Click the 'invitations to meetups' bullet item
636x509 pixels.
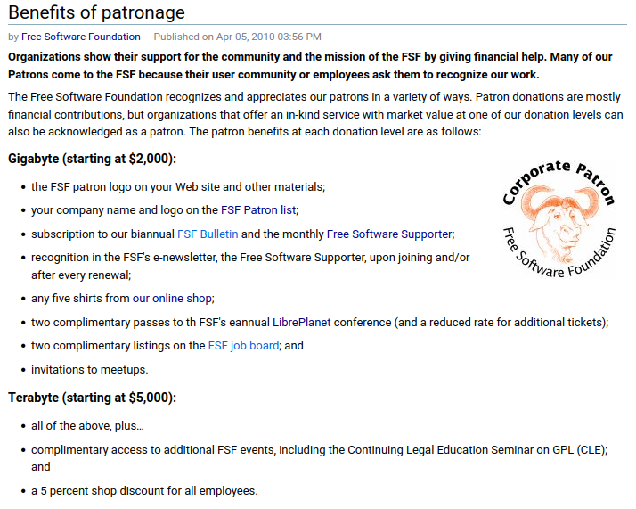tap(89, 369)
